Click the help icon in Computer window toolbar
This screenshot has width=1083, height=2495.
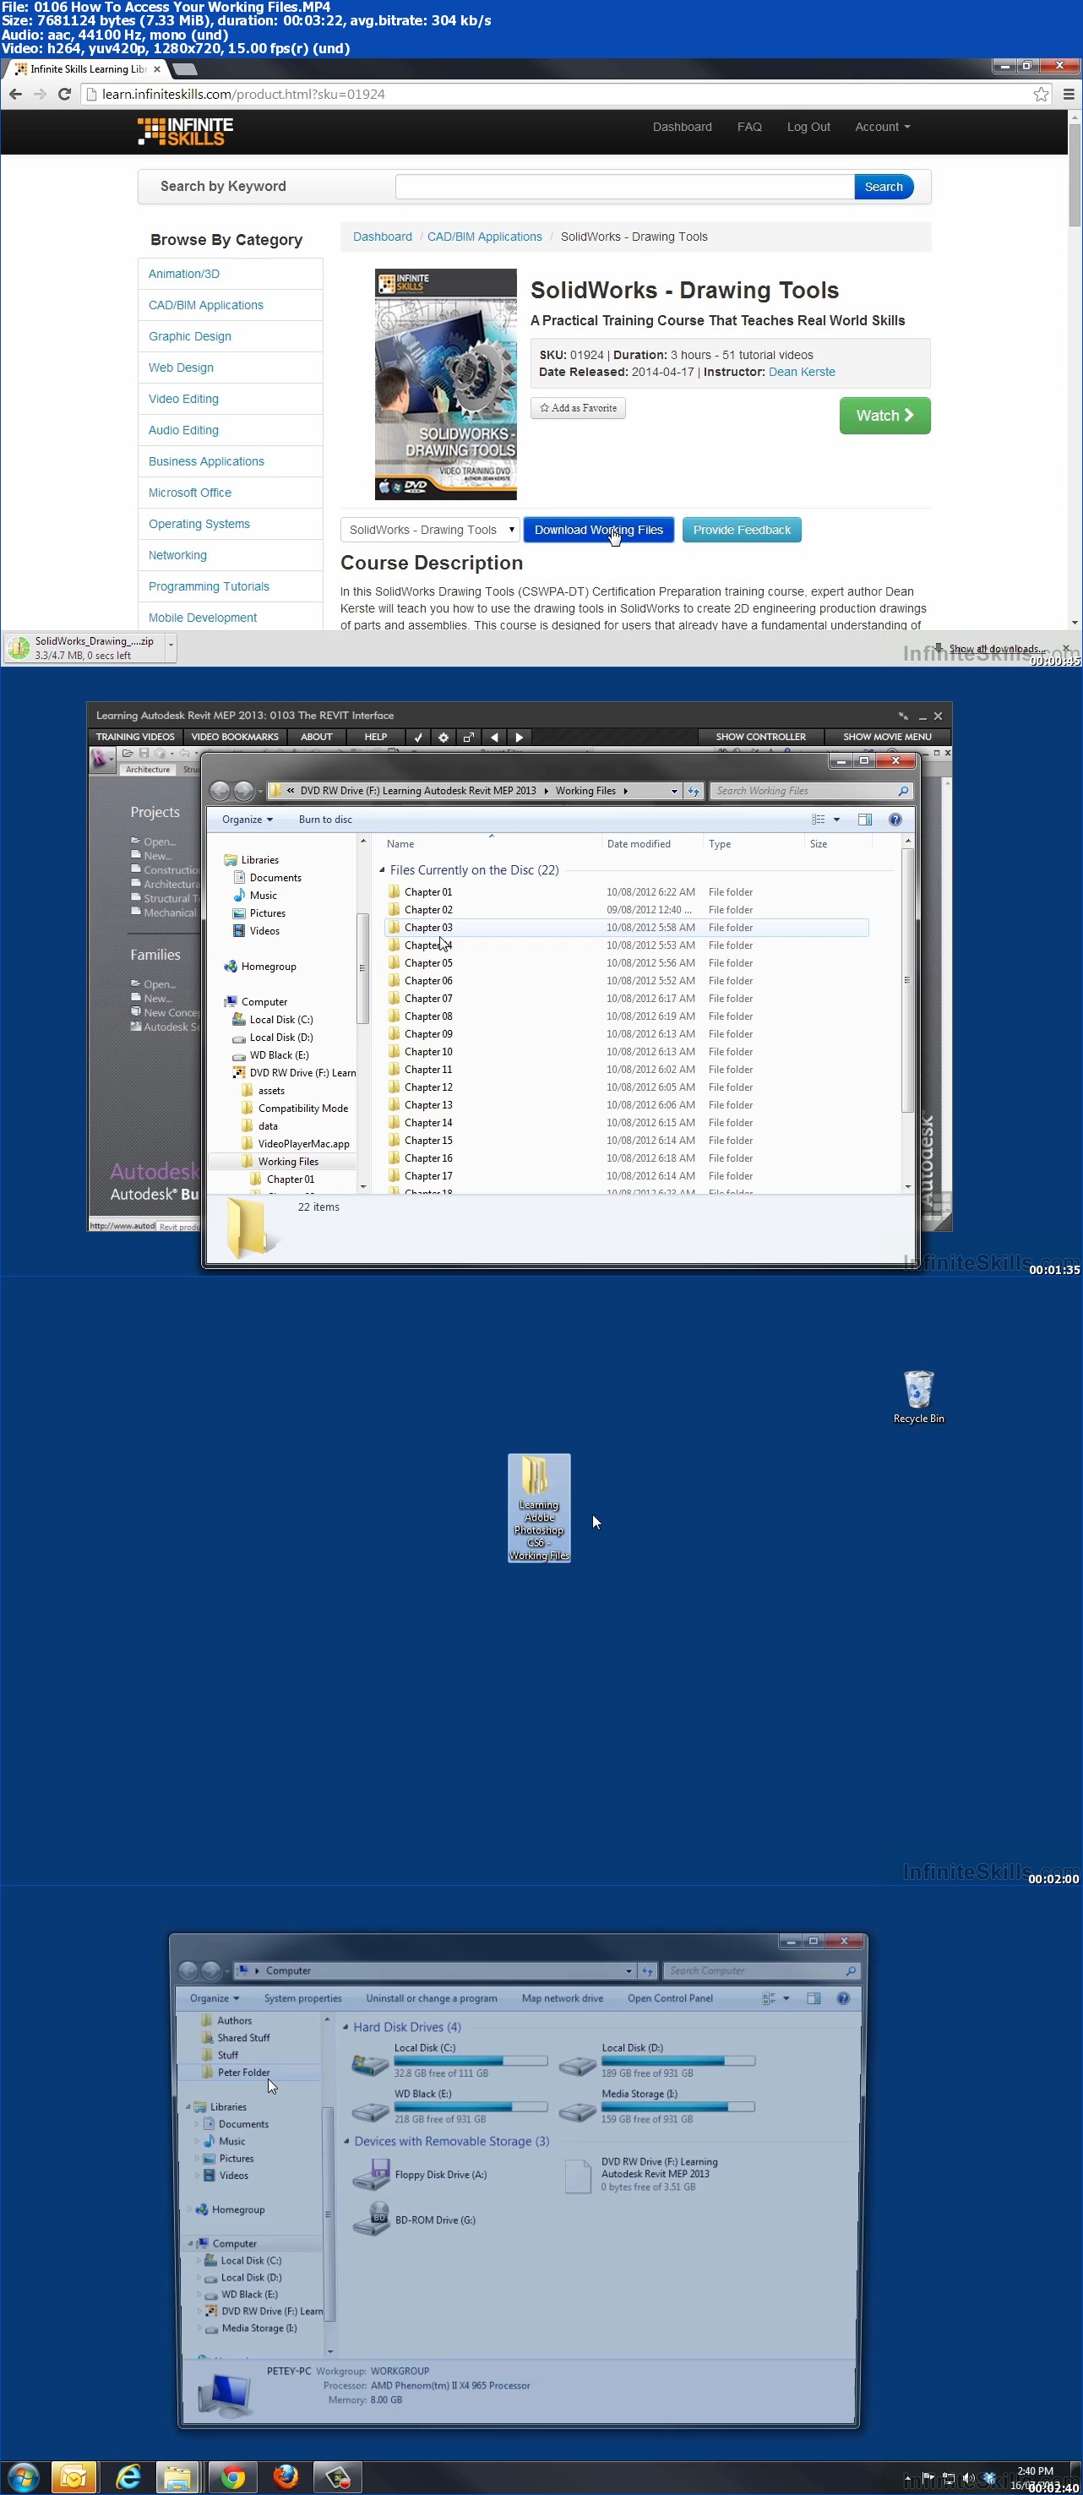point(843,1998)
